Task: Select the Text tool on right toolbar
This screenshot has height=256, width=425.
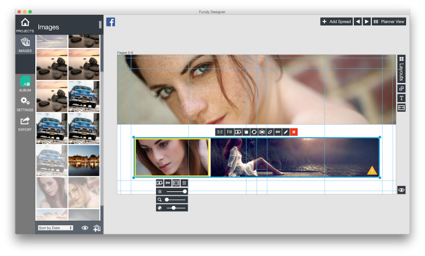Action: point(402,98)
